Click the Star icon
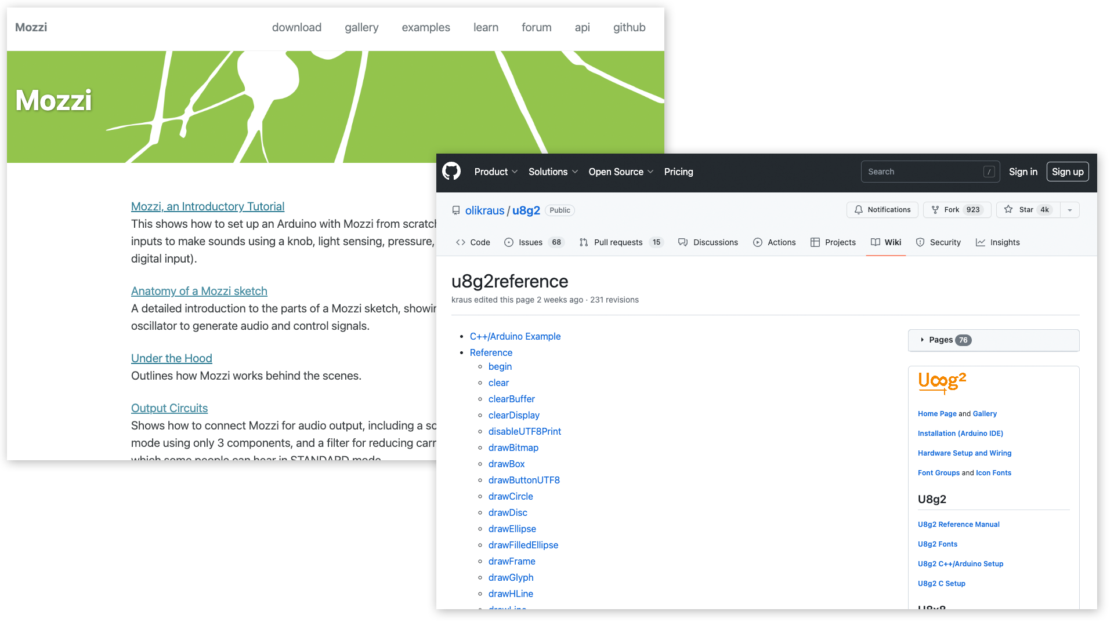This screenshot has width=1114, height=626. click(1008, 210)
